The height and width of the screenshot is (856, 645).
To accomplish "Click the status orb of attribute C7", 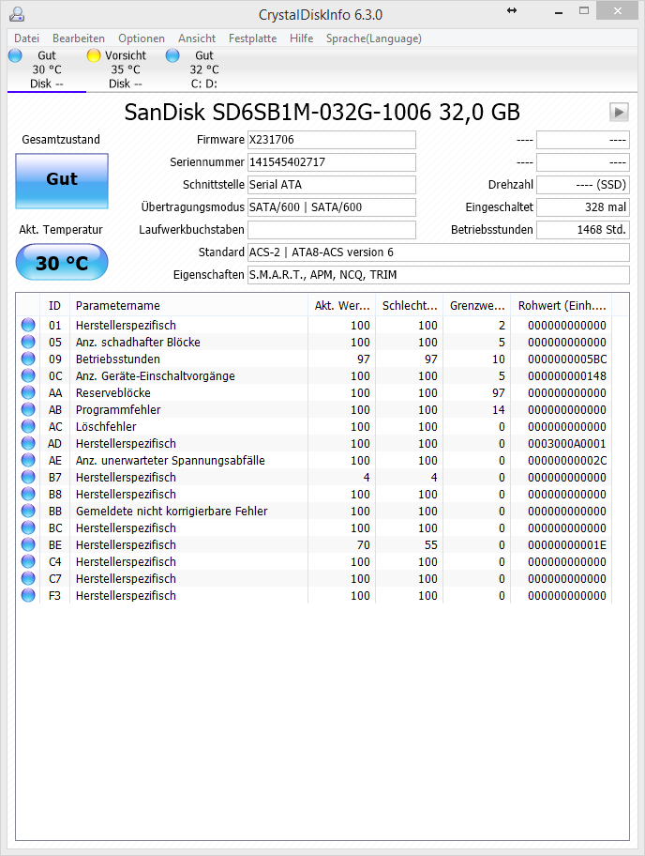I will 28,579.
